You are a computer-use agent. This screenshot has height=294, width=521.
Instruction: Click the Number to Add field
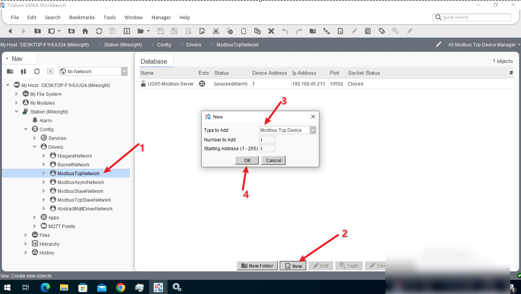point(267,140)
